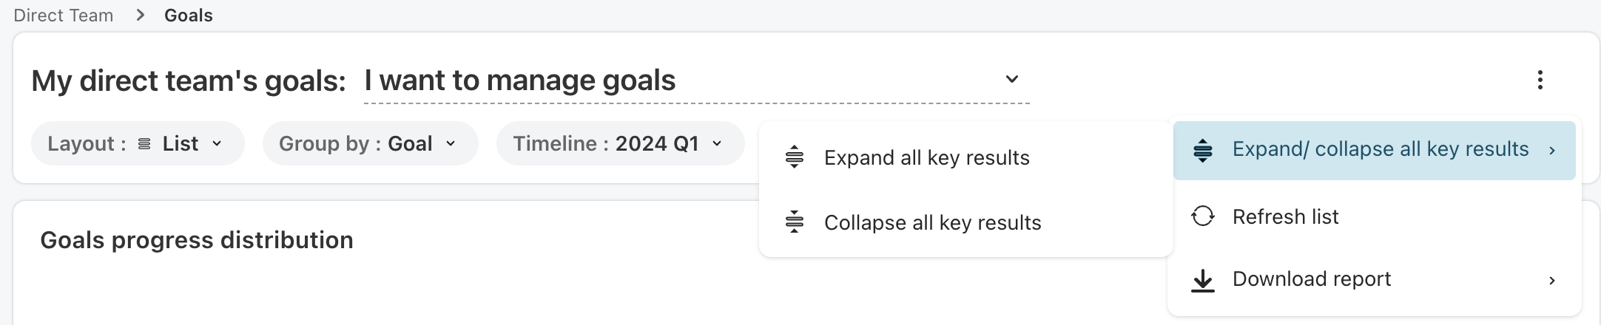Image resolution: width=1601 pixels, height=325 pixels.
Task: Choose Refresh list from the menu
Action: pos(1285,216)
